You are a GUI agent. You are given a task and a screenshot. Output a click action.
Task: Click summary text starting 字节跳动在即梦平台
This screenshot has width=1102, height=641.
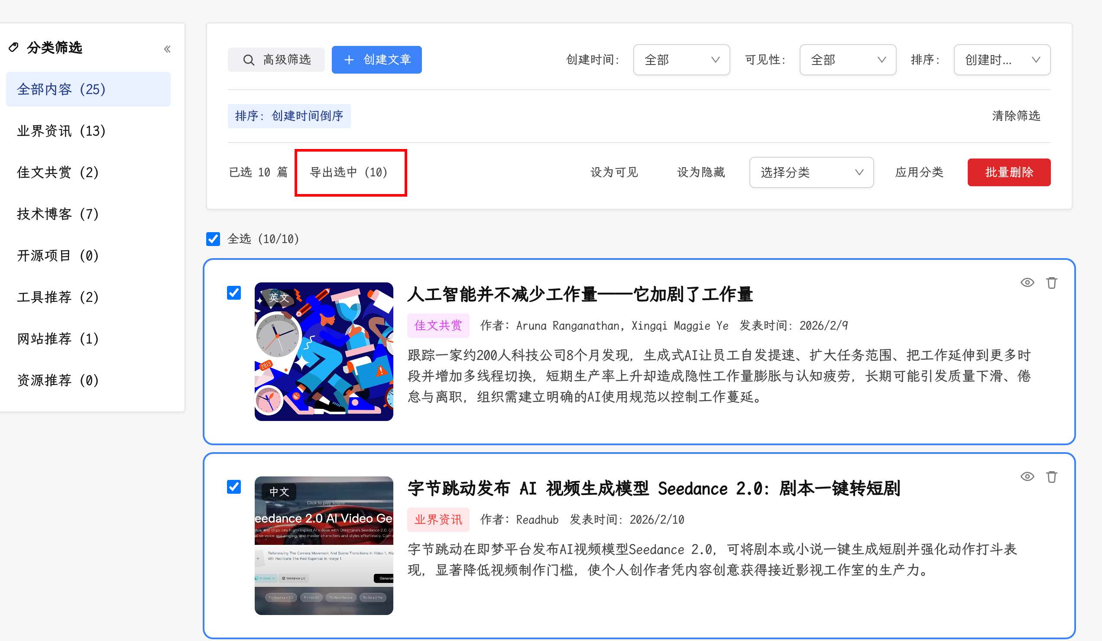click(x=713, y=560)
